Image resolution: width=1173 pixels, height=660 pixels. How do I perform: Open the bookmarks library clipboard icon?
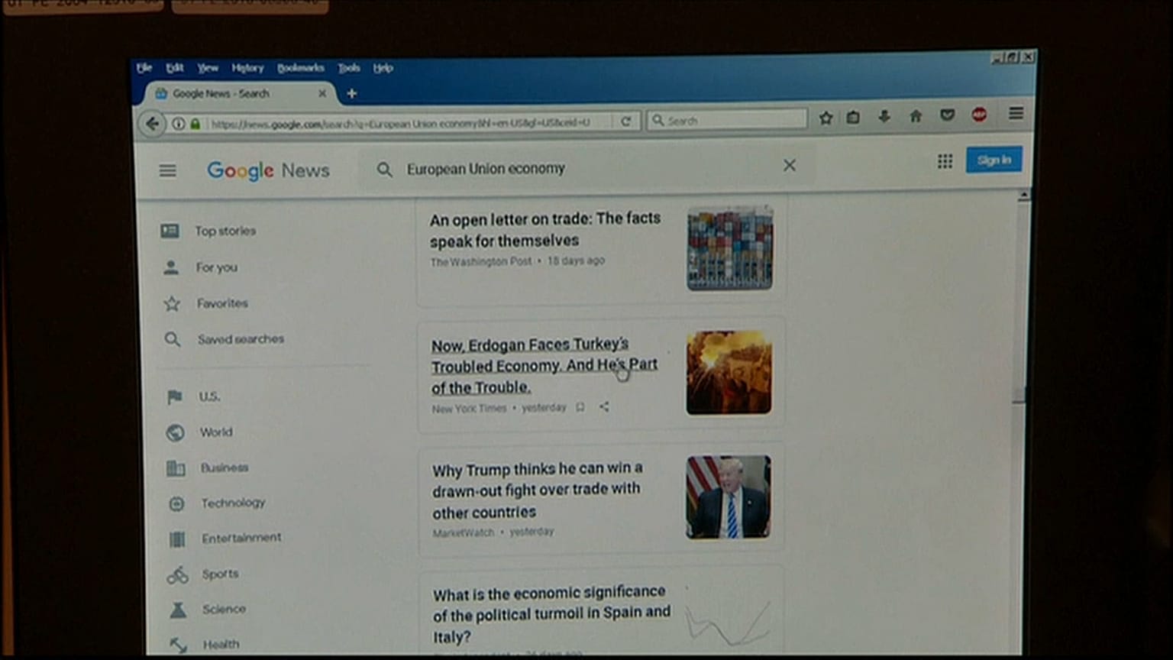853,117
